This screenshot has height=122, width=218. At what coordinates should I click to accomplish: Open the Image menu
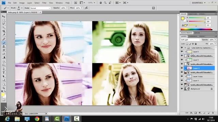pyautogui.click(x=22, y=3)
